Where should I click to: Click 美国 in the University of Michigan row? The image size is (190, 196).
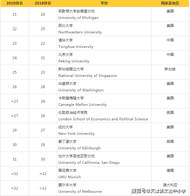170,11
